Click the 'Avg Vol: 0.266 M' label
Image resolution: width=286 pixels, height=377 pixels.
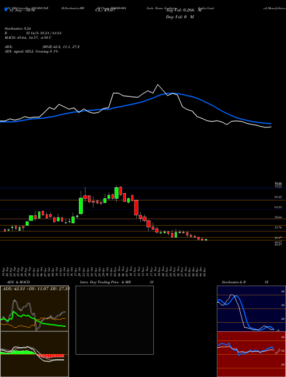[x=184, y=10]
